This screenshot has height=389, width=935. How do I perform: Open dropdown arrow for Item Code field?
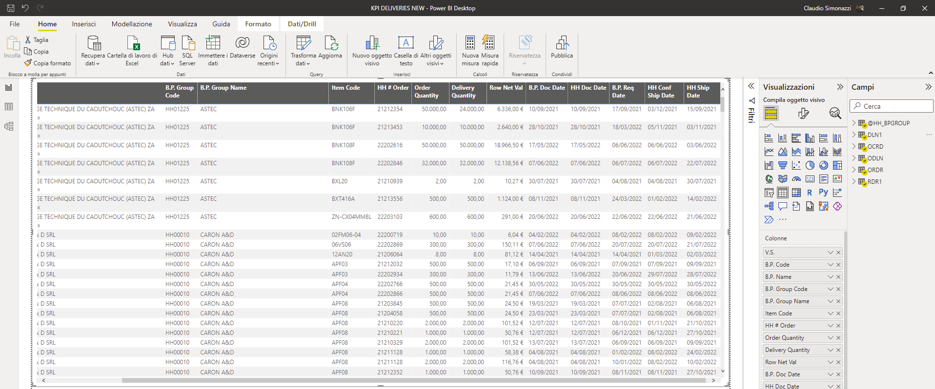click(x=830, y=313)
